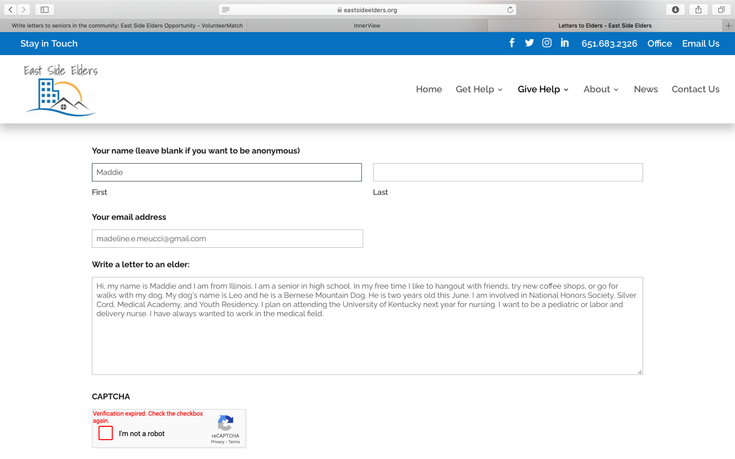
Task: Click the East Side Elders logo
Action: (62, 90)
